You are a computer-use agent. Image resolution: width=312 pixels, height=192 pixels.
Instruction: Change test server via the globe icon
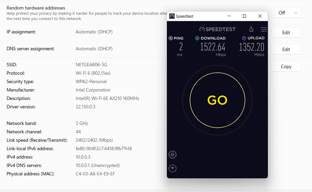[172, 154]
